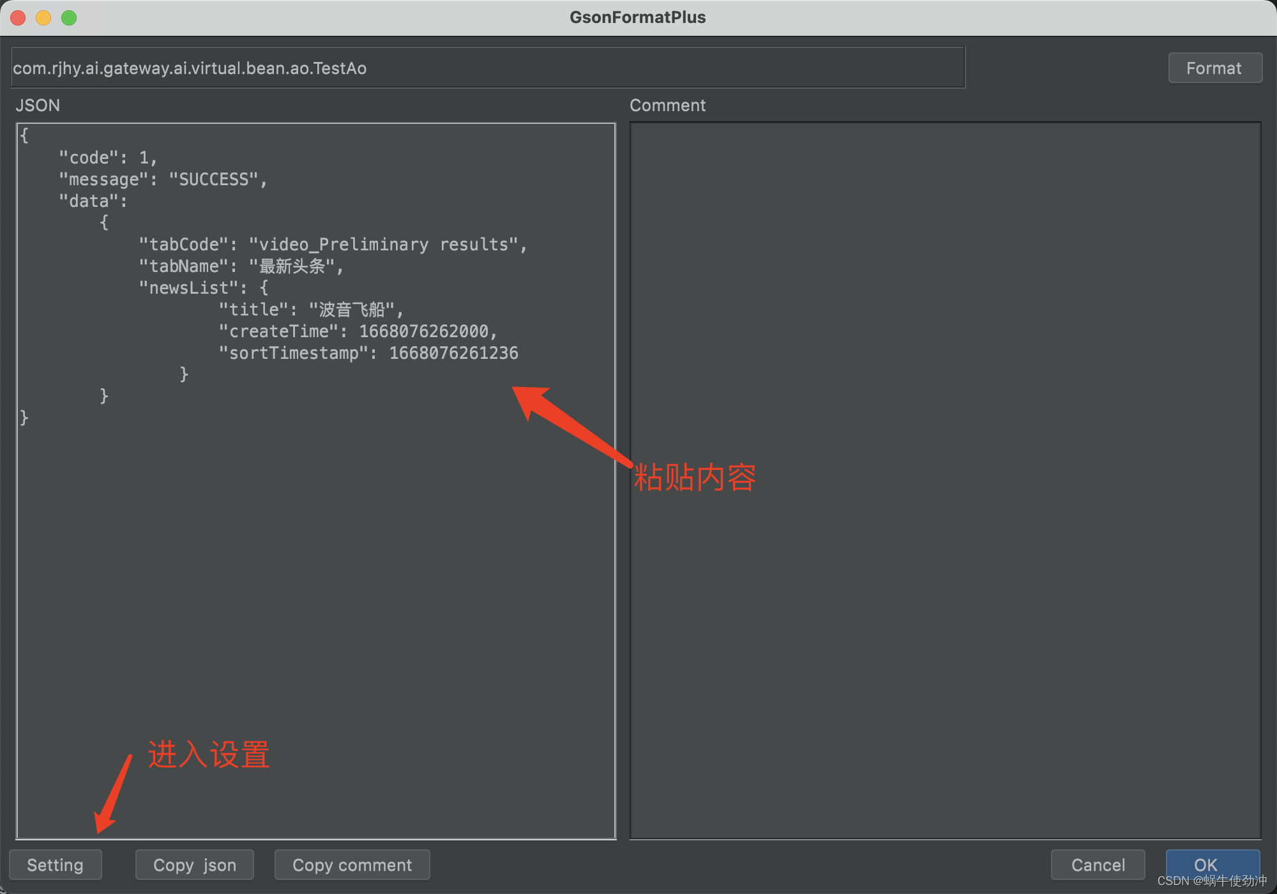Image resolution: width=1277 pixels, height=894 pixels.
Task: Click the "createTime" value 1668076262000
Action: coord(423,331)
